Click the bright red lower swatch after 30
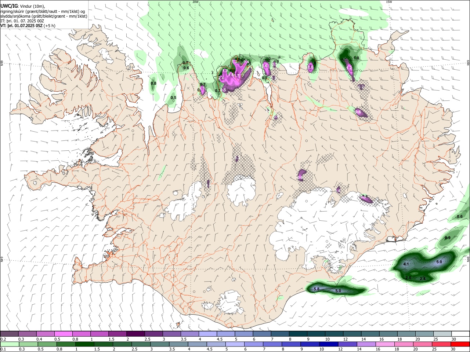Viewport: 470px width, 352px height. pos(460,344)
